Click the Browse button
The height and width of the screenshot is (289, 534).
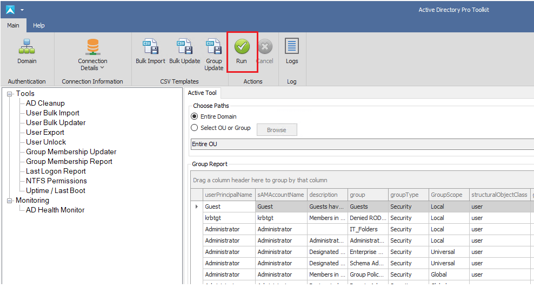click(x=277, y=130)
